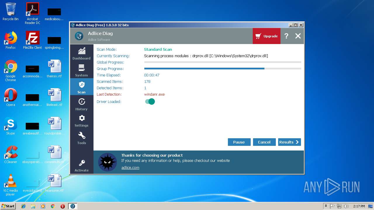
Task: Select the likeleast.rtf desktop file
Action: point(54,97)
